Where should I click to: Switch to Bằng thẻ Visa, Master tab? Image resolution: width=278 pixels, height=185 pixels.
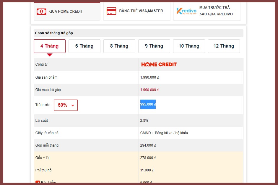pyautogui.click(x=137, y=11)
